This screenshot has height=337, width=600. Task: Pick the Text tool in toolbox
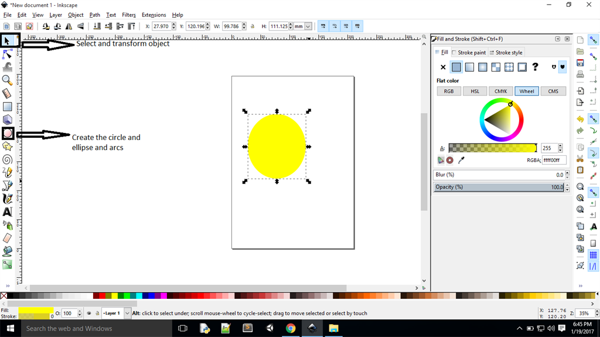[x=8, y=212]
